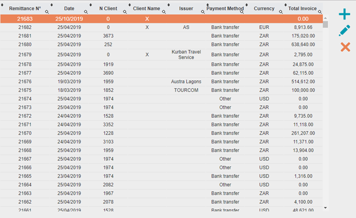The width and height of the screenshot is (356, 218).
Task: Toggle the sort arrows beside the Date header
Action: [51, 5]
